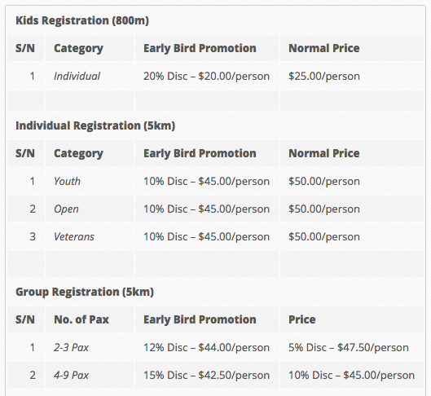Select 5% Disc – $47.50/person price

tap(349, 348)
